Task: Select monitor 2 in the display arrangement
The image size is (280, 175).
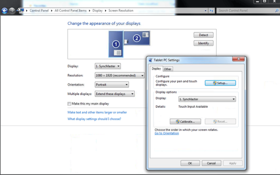Action: [136, 38]
